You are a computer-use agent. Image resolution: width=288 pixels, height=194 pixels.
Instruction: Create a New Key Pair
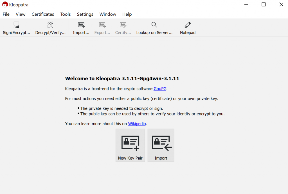(130, 145)
